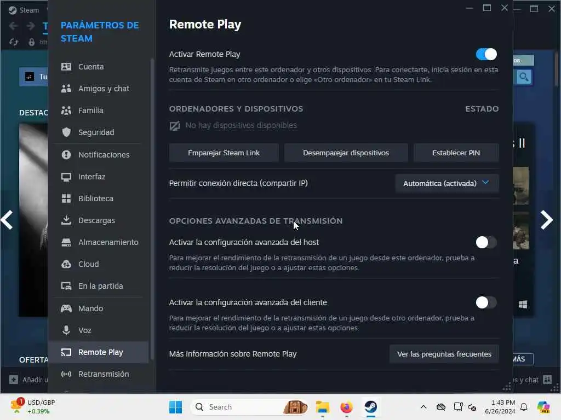Screen dimensions: 561x420
Task: Click the Interfaz monitor icon
Action: (x=66, y=177)
